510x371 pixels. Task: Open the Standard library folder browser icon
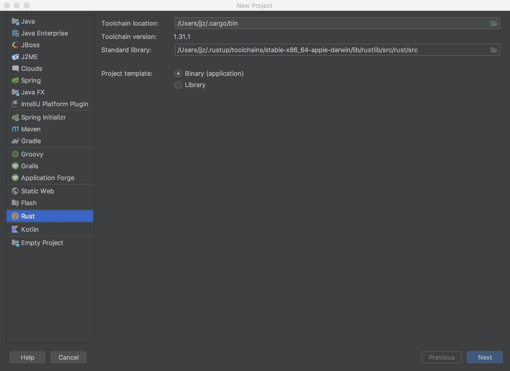pyautogui.click(x=494, y=50)
